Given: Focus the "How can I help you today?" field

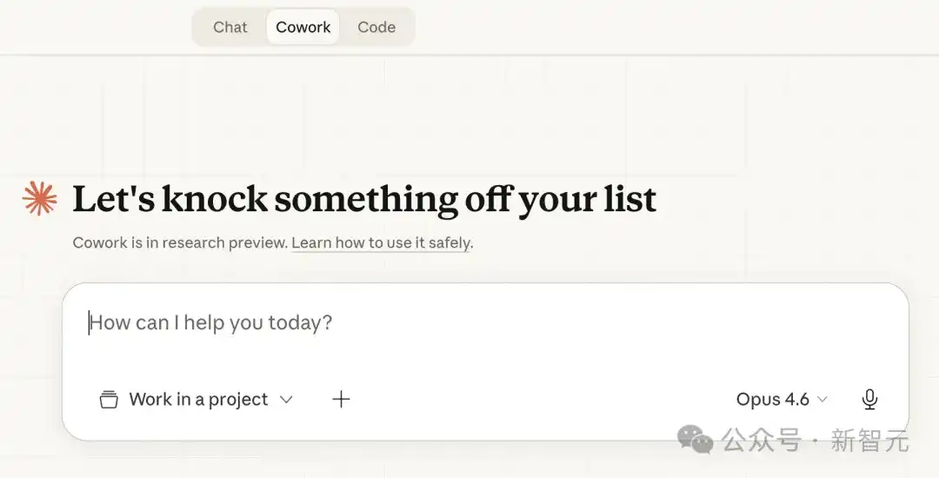Looking at the screenshot, I should [435, 323].
